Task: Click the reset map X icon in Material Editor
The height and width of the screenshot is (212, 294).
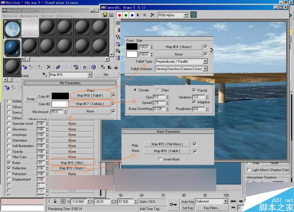Action: click(49, 67)
